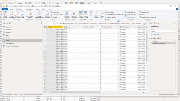This screenshot has width=180, height=101.
Task: Switch to the Transform tab
Action: [x=19, y=9]
